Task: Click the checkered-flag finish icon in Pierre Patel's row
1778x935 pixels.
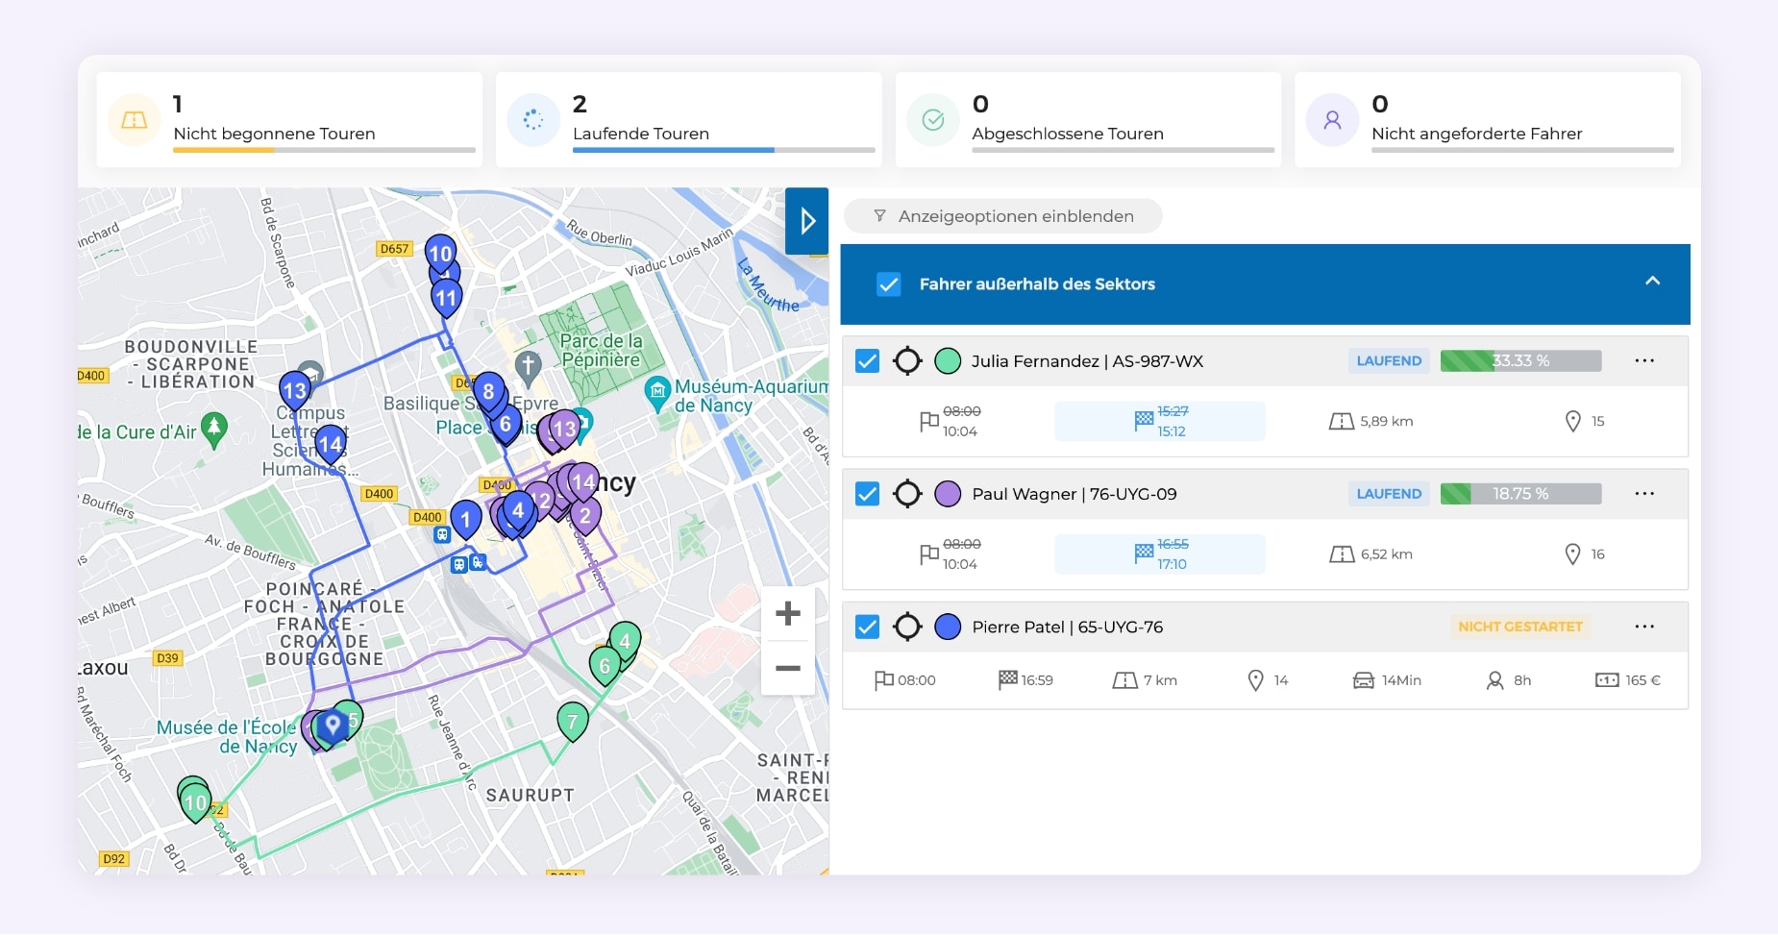Action: [1008, 679]
